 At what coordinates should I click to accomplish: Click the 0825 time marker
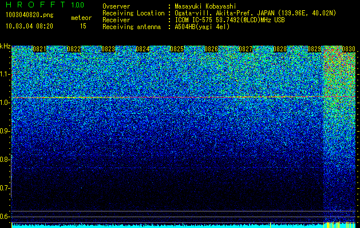coord(177,49)
